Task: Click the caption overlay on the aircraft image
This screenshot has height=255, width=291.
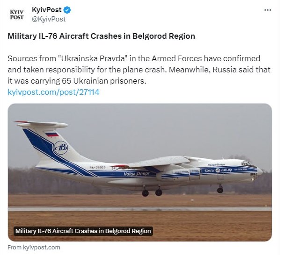Action: click(83, 231)
